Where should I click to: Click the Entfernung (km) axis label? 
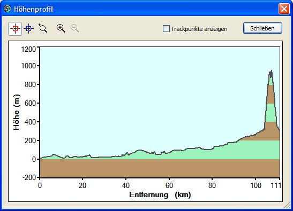[x=160, y=195]
